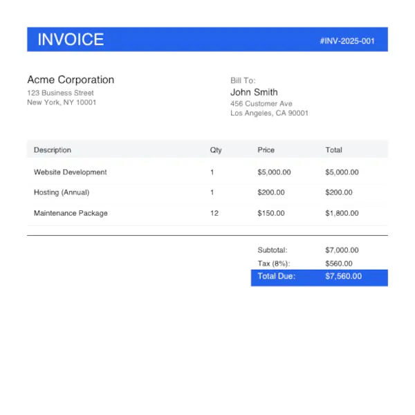Select the Hosting (Annual) line item
Screen dimensions: 415x415
pos(62,192)
